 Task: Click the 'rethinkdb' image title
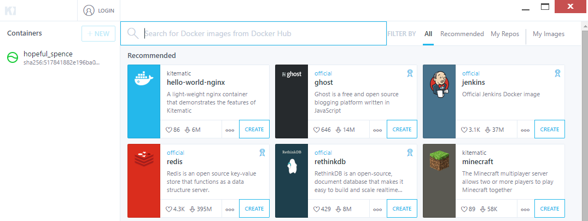point(330,162)
